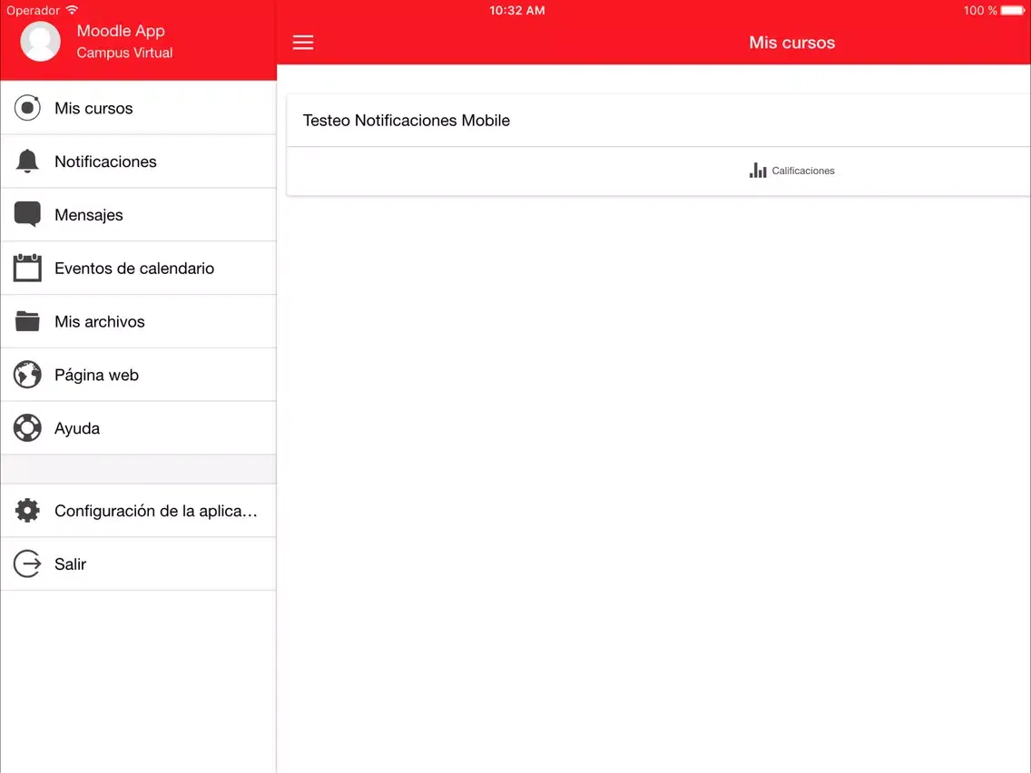The width and height of the screenshot is (1031, 773).
Task: Click the Mensajes chat bubble icon
Action: tap(27, 214)
